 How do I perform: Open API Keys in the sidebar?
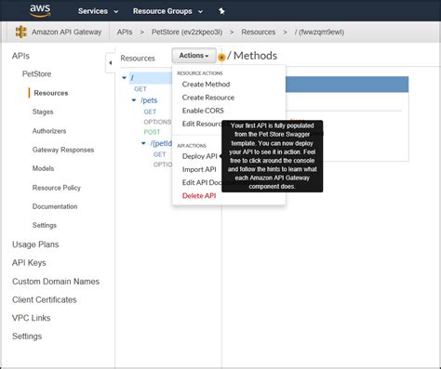[x=29, y=263]
